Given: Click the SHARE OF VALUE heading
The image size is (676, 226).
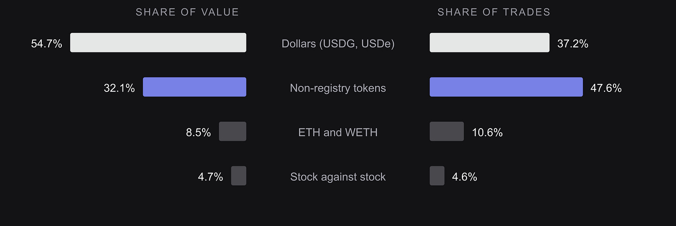Looking at the screenshot, I should point(187,13).
